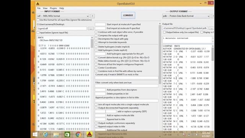Focus the 'Append text to title' field
The height and width of the screenshot is (138, 245).
(100, 119)
